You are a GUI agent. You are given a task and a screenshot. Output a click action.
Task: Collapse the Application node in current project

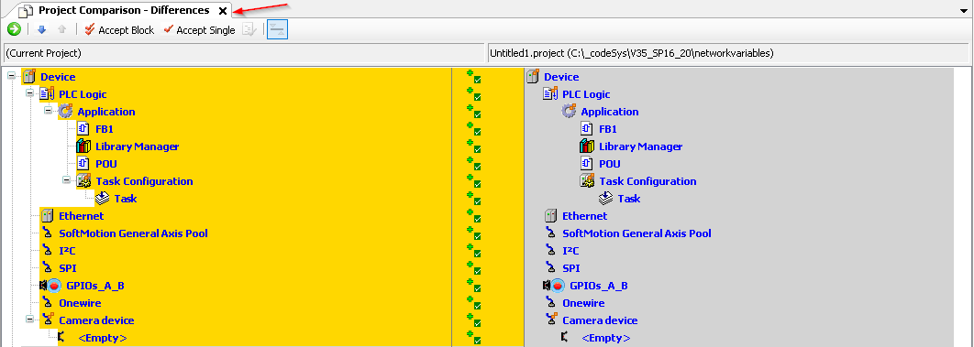[49, 110]
